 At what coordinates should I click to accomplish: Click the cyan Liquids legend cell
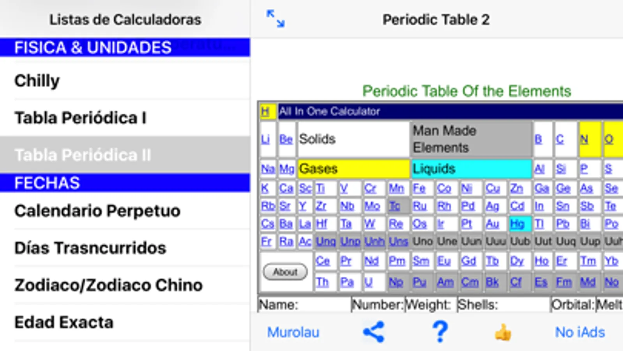[471, 169]
